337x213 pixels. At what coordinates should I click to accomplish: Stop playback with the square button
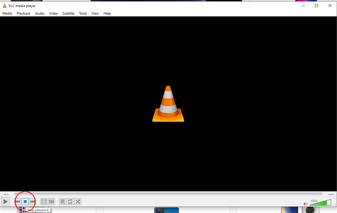[x=25, y=202]
